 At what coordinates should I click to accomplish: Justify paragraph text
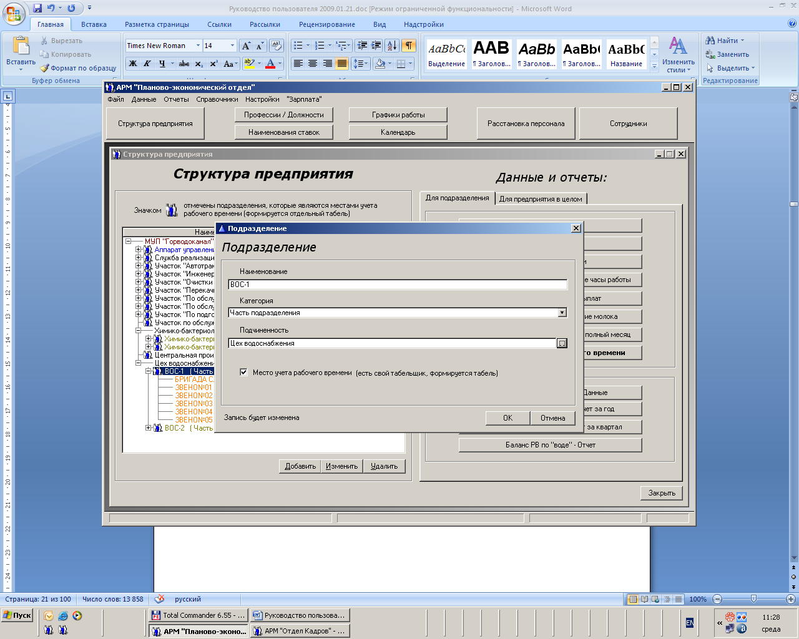[341, 64]
